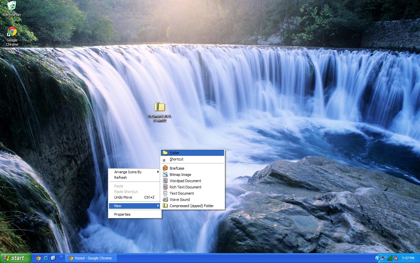Click the Start button
The width and height of the screenshot is (420, 263).
click(x=15, y=258)
